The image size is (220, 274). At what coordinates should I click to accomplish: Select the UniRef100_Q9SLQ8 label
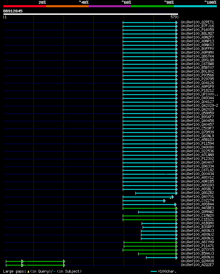coord(197,60)
